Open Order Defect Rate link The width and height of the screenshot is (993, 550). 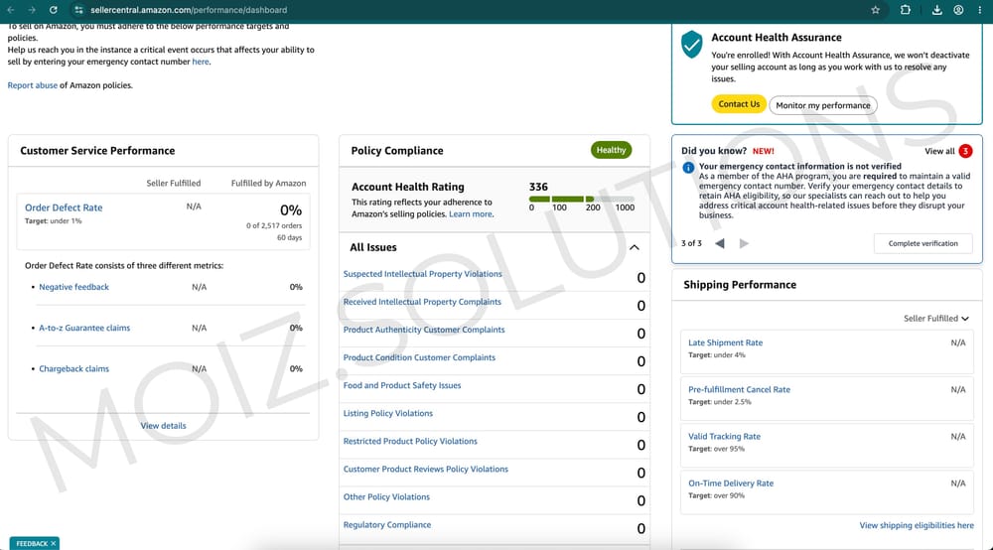(x=64, y=207)
